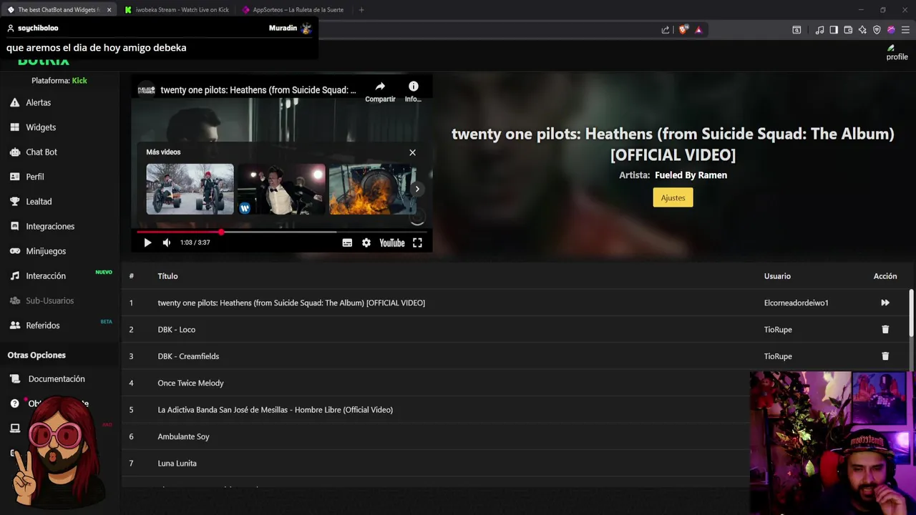This screenshot has height=515, width=916.
Task: Click Brave Shields lion icon
Action: [683, 30]
